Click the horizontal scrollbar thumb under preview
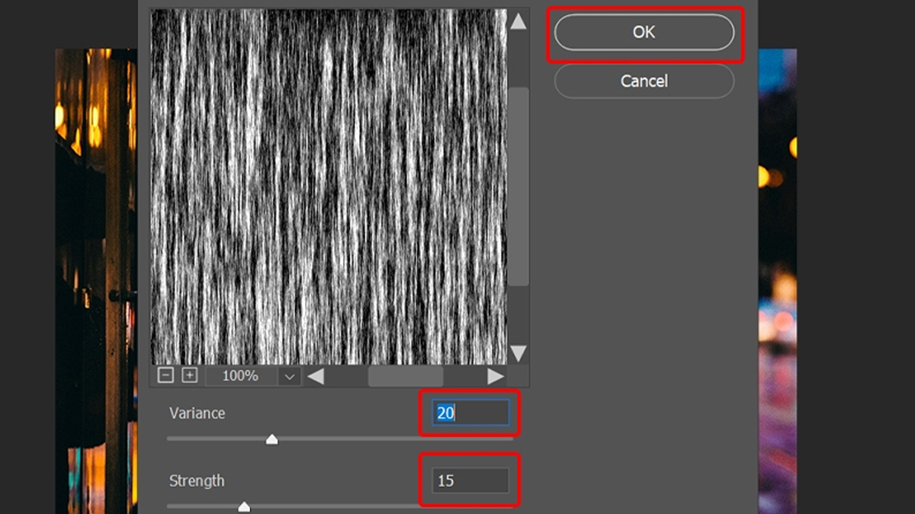 406,376
